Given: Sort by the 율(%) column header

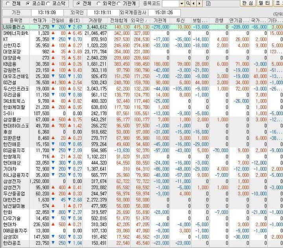Looking at the screenshot, I should [x=74, y=20].
